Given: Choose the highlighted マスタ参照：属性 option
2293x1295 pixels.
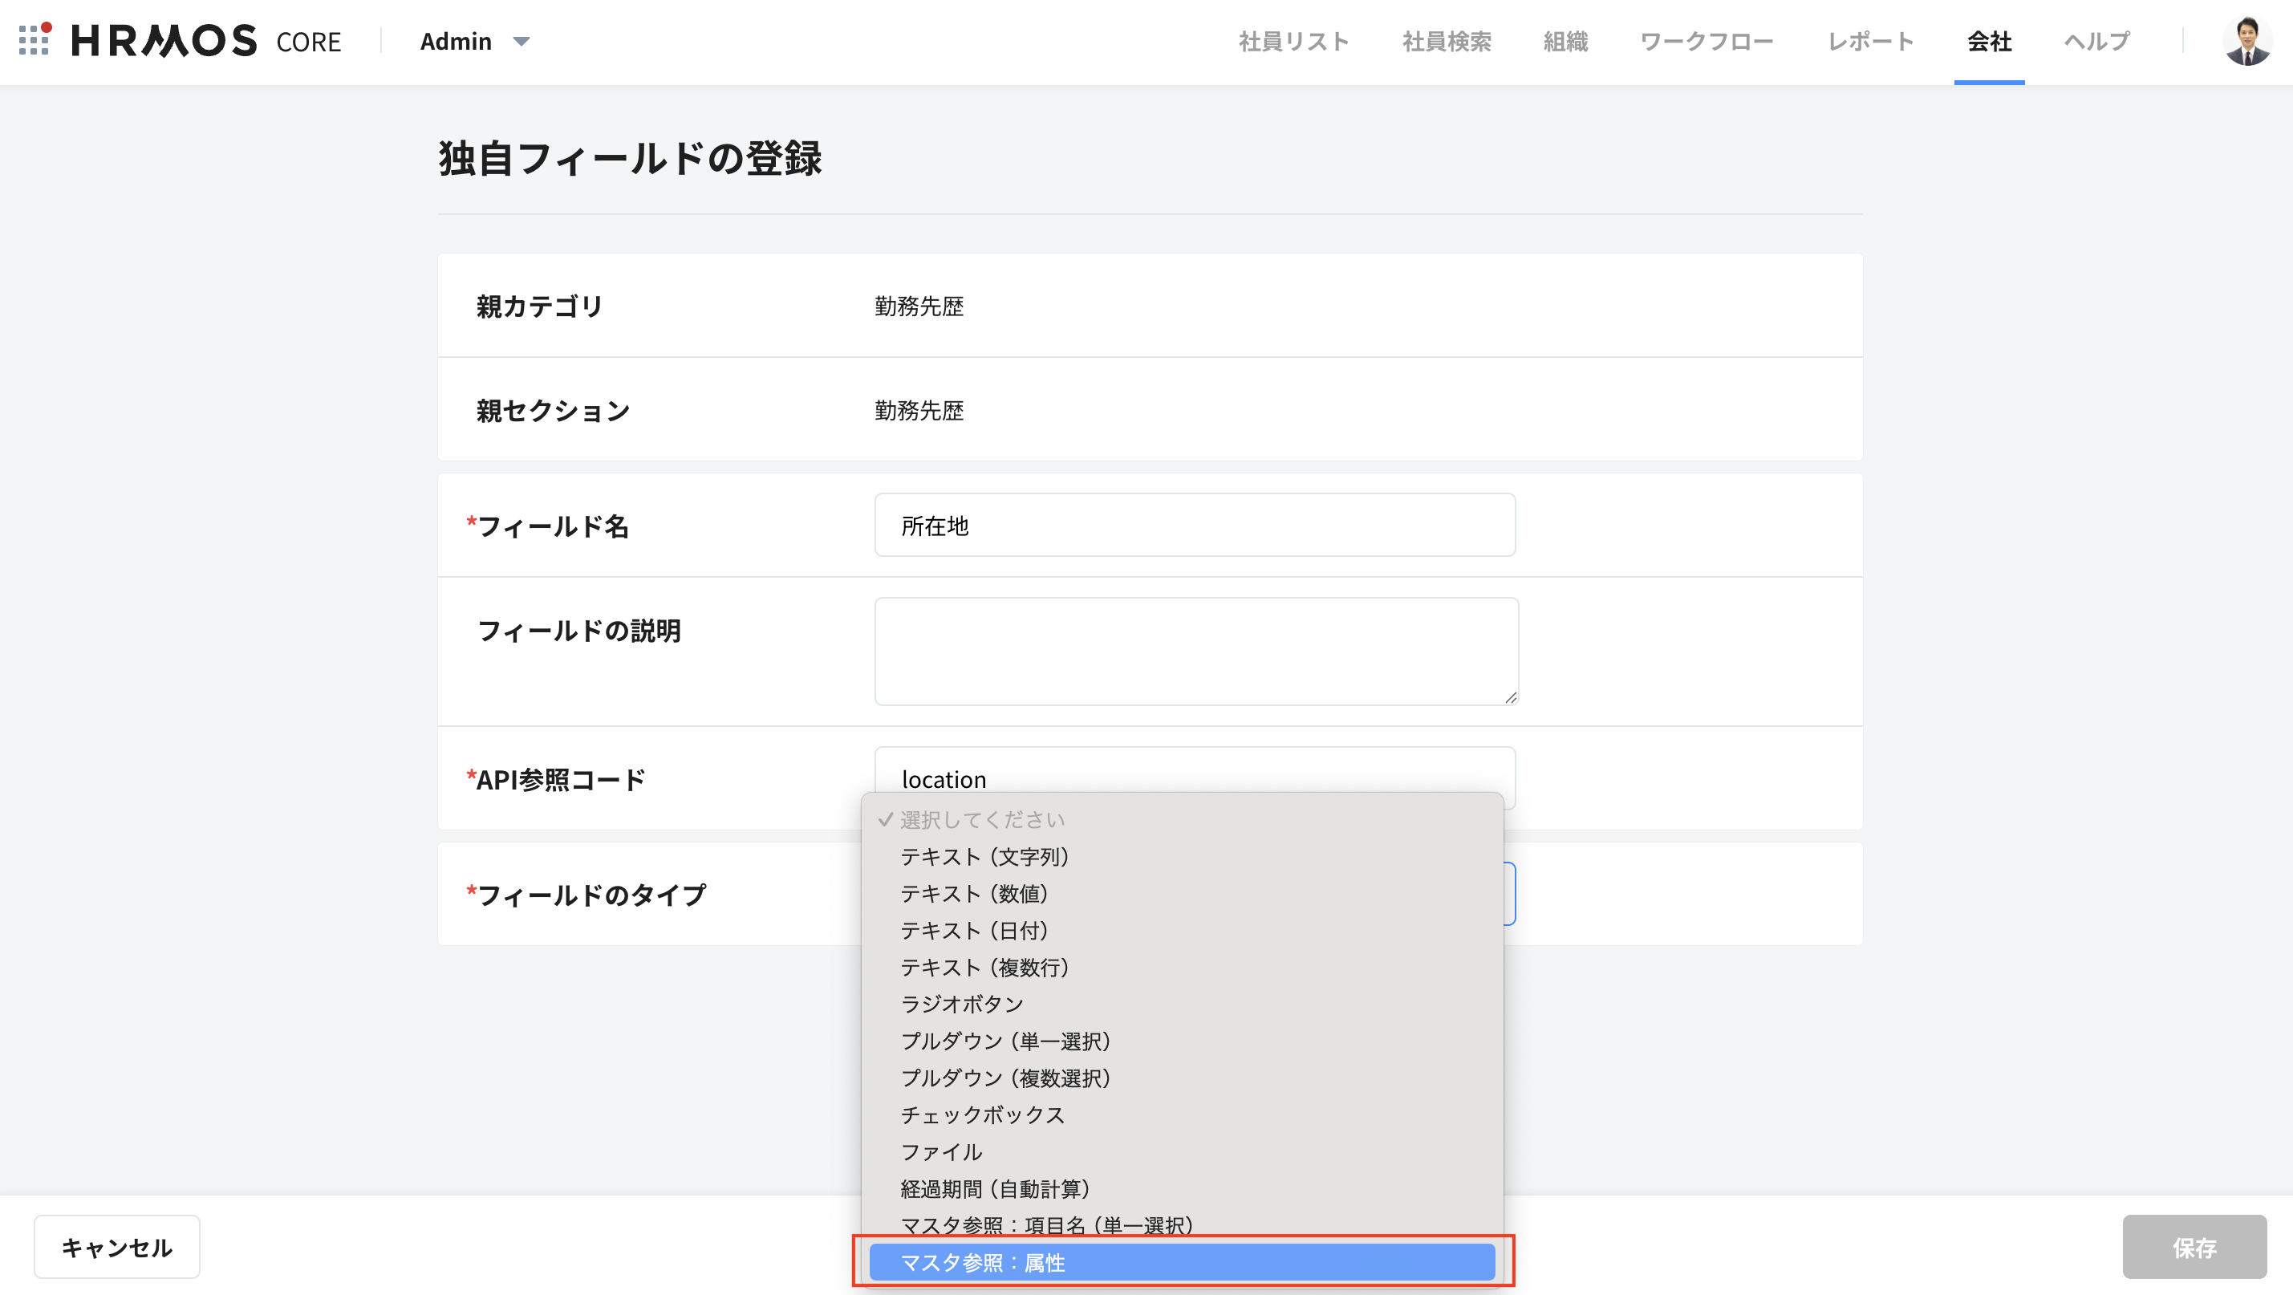Looking at the screenshot, I should tap(1181, 1262).
